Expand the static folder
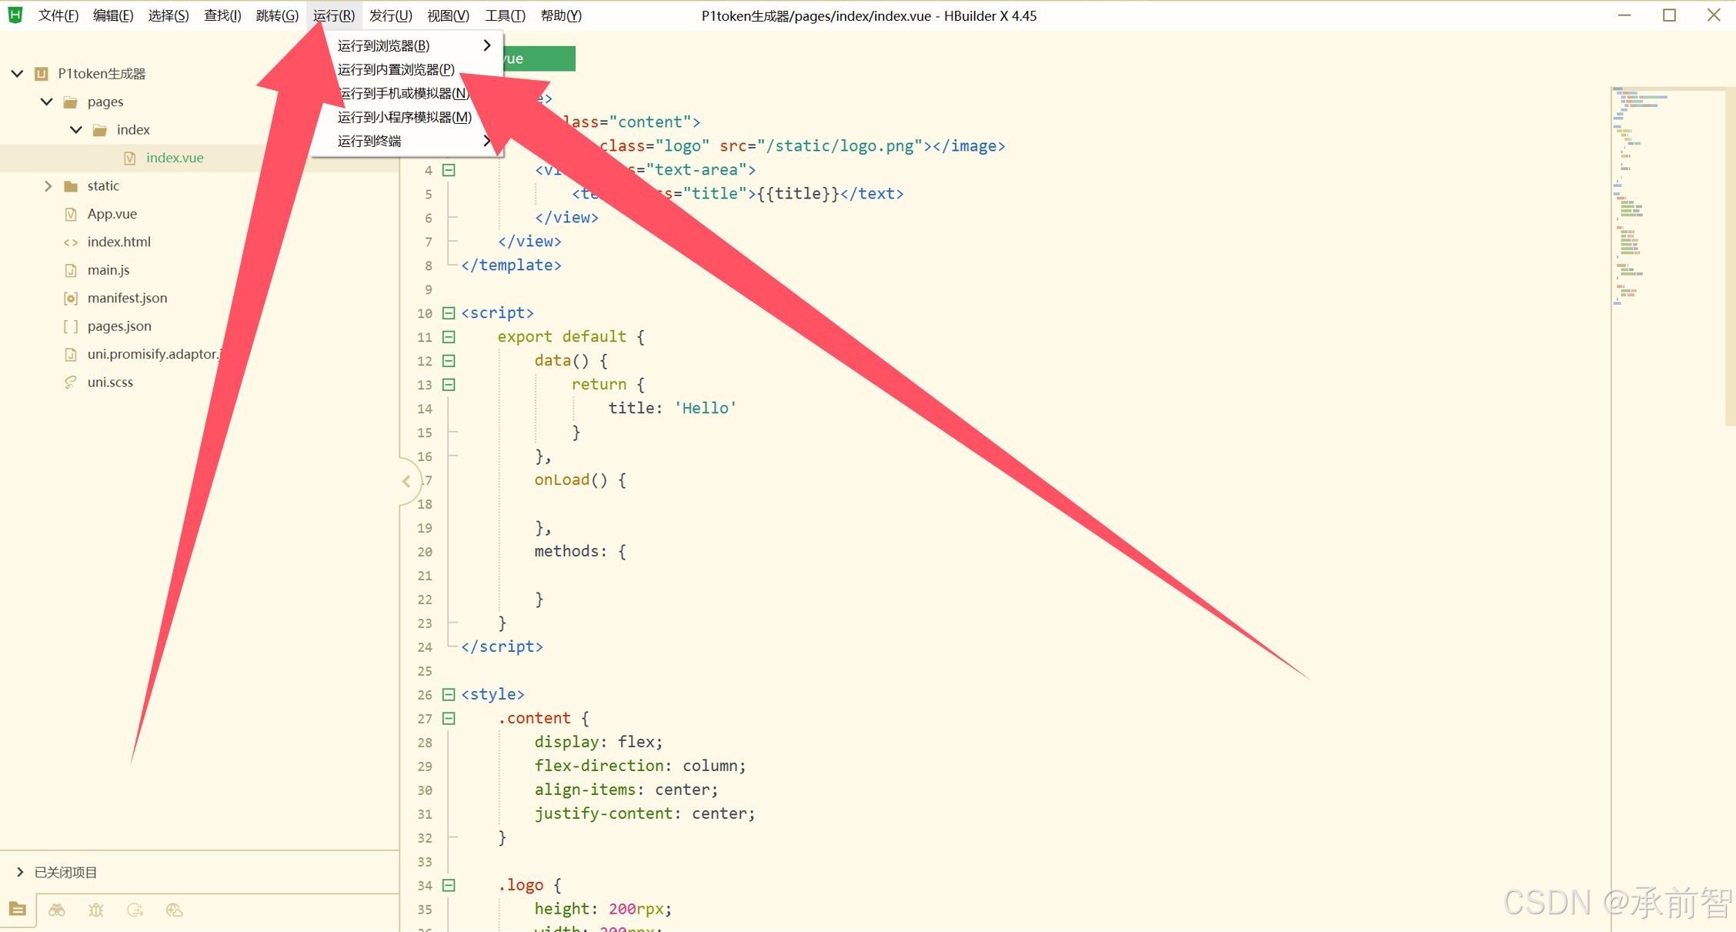This screenshot has height=932, width=1736. (x=48, y=185)
